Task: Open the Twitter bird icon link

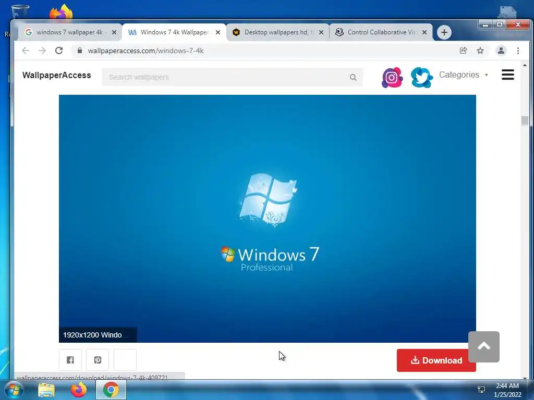Action: click(421, 78)
